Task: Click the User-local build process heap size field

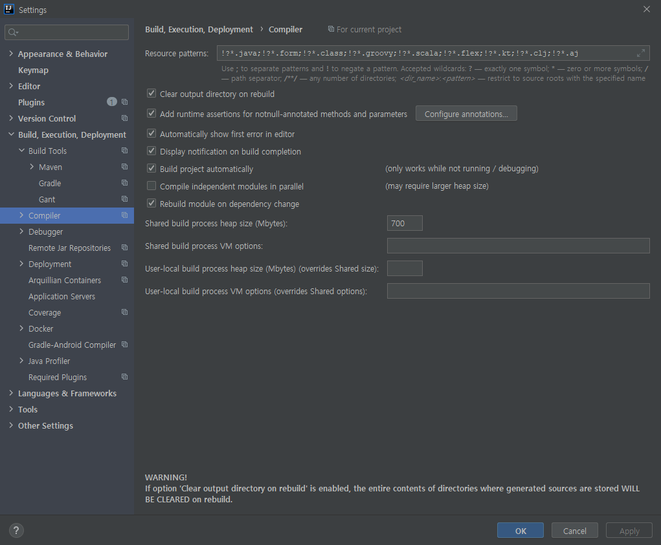Action: 405,268
